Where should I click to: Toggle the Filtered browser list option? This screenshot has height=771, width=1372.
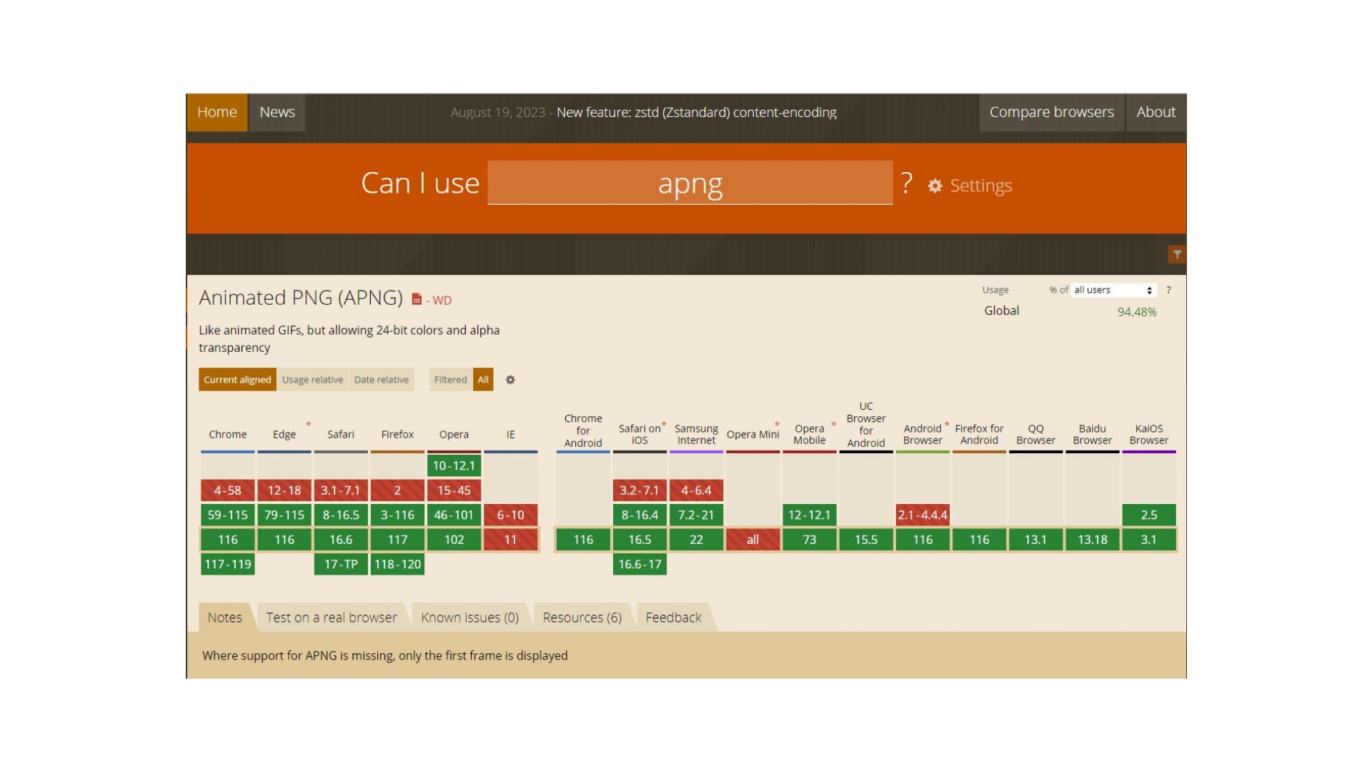(x=450, y=380)
